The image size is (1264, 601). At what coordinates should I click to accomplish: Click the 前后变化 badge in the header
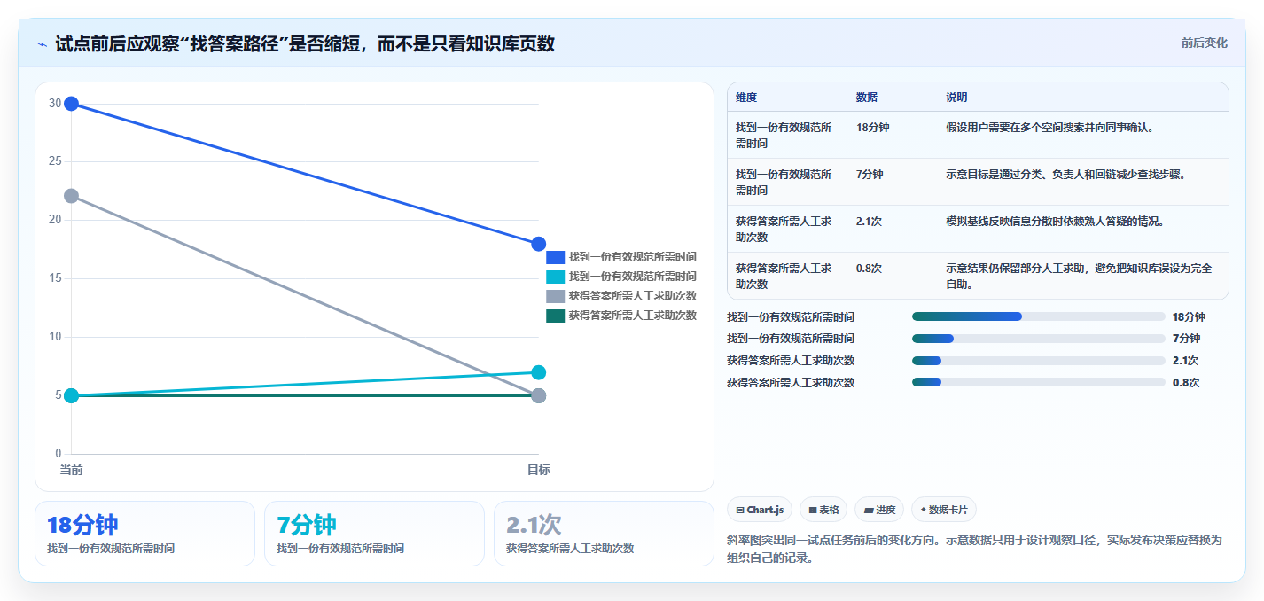point(1205,43)
